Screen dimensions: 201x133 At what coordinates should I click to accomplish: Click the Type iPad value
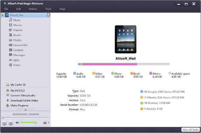point(82,91)
